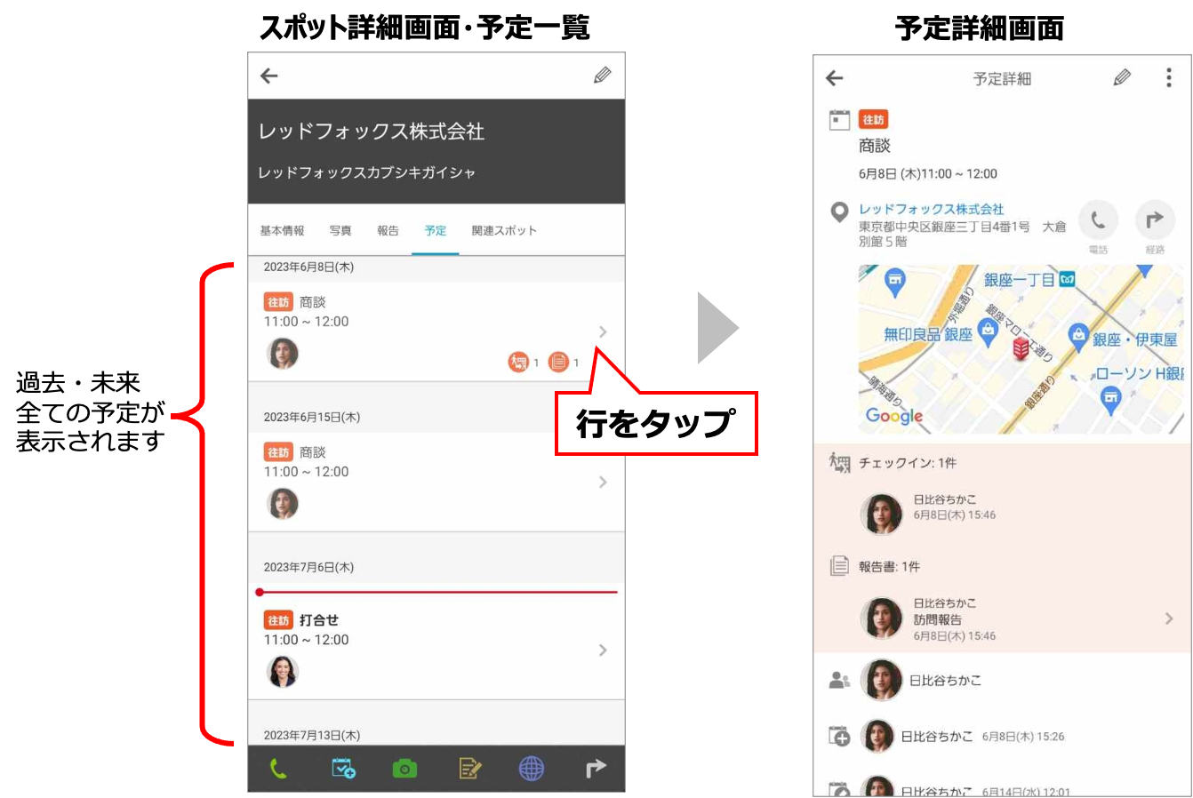Viewport: 1193px width, 798px height.
Task: Switch to the 報告 tab
Action: tap(388, 231)
